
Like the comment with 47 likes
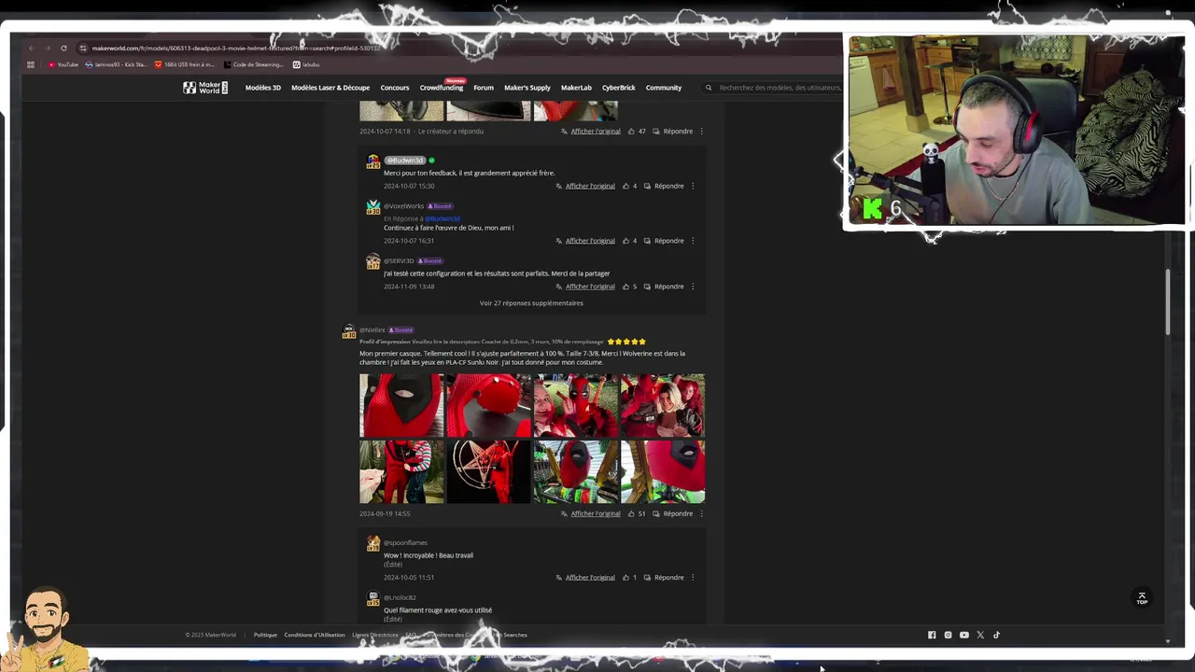click(631, 132)
